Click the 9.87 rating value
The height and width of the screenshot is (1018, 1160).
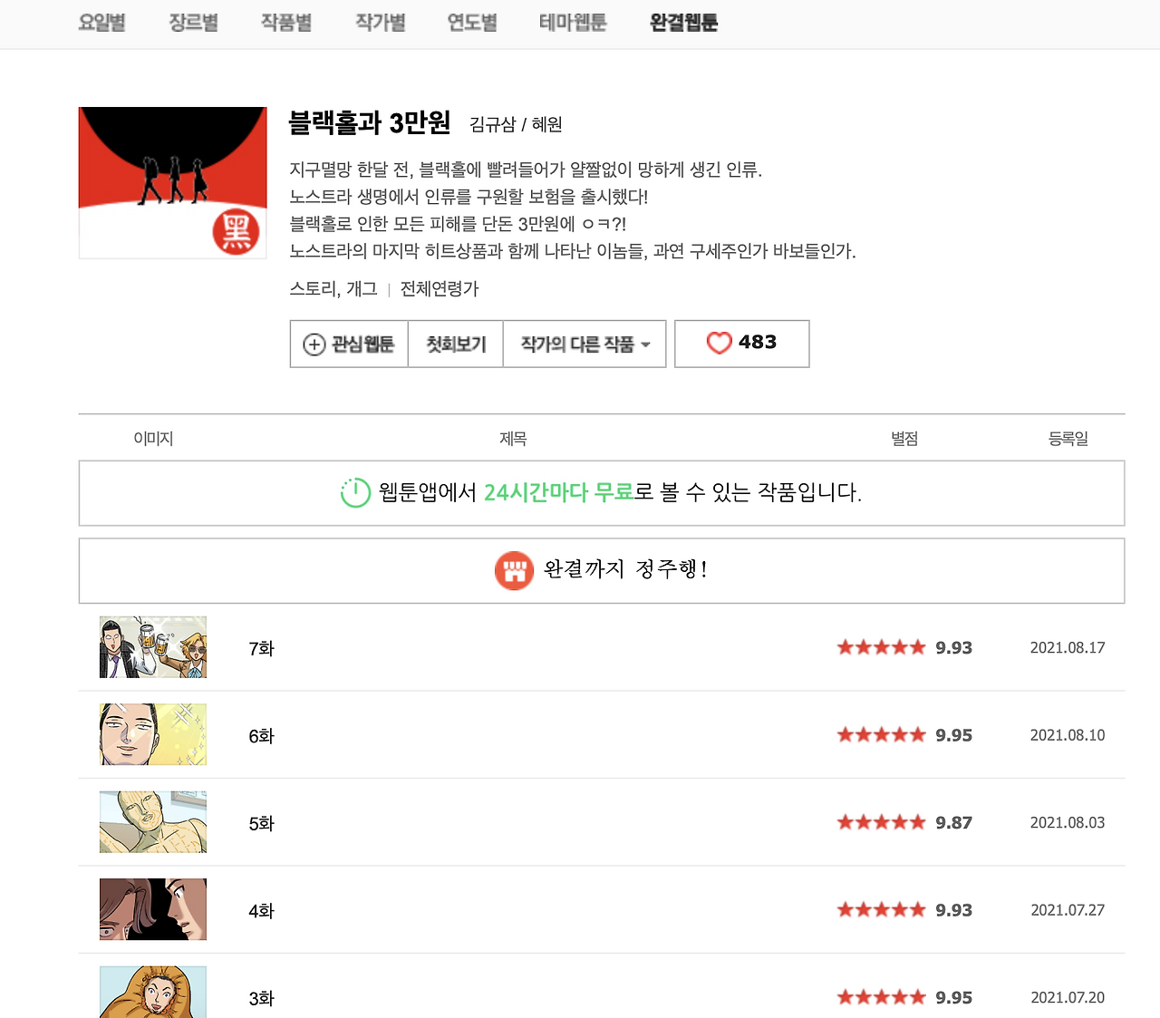click(x=954, y=823)
